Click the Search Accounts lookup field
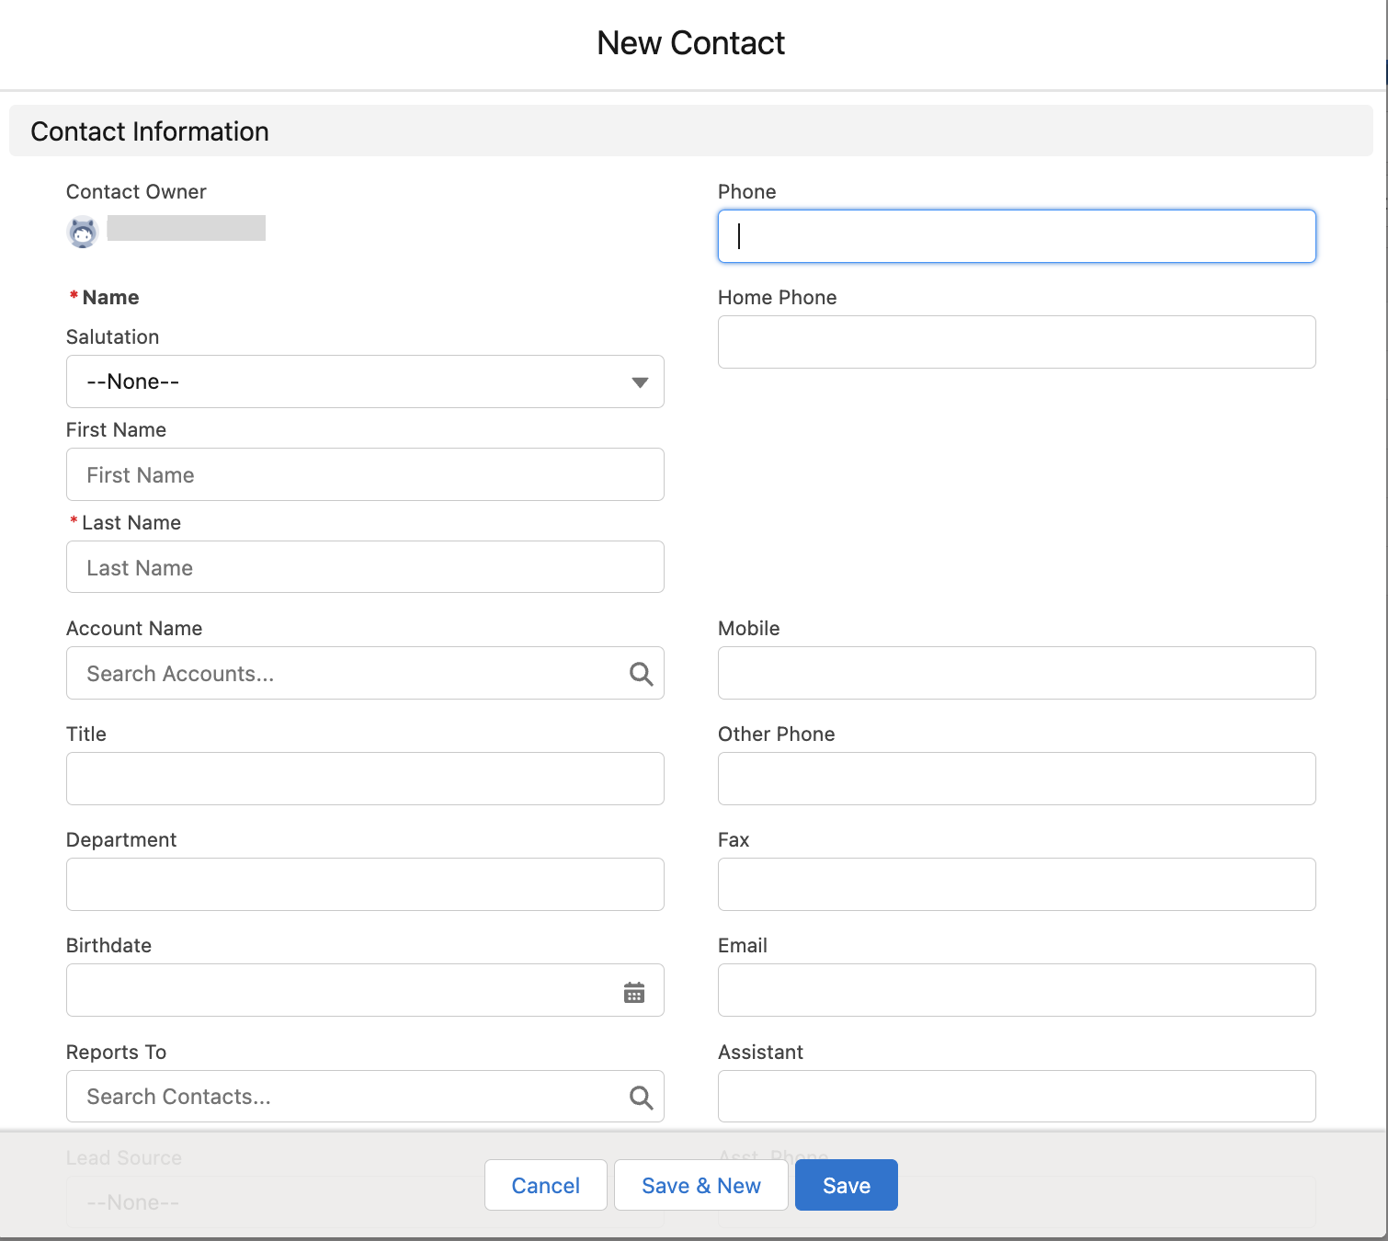 (365, 673)
